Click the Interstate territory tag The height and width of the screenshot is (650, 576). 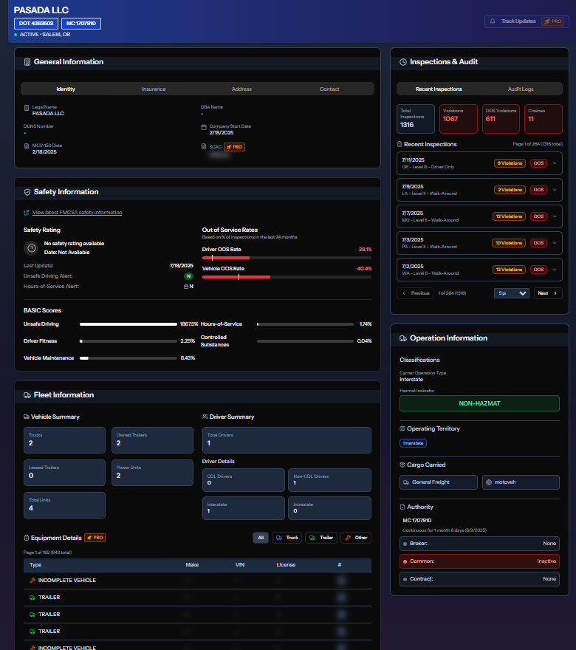coord(413,443)
